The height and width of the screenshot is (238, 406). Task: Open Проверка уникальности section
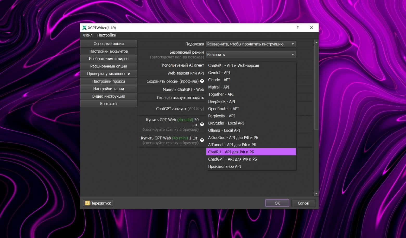[109, 74]
